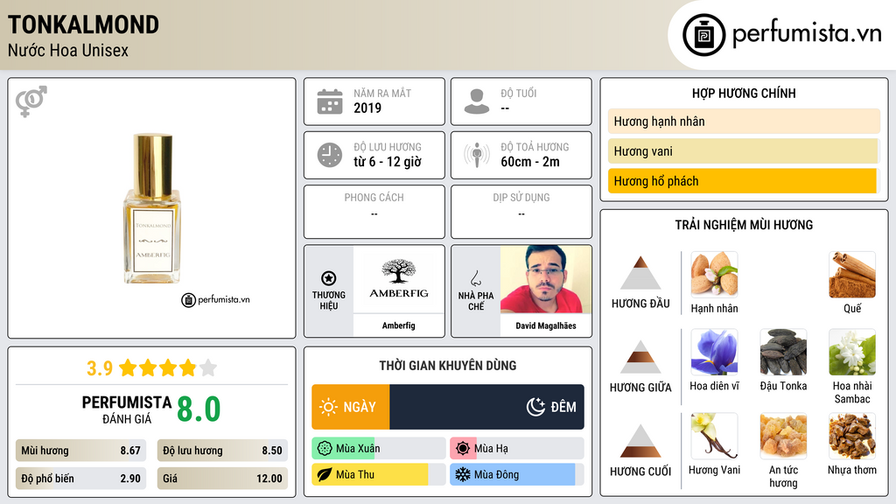This screenshot has height=504, width=896.
Task: Click the Hương Cuối pyramid icon
Action: pyautogui.click(x=640, y=441)
